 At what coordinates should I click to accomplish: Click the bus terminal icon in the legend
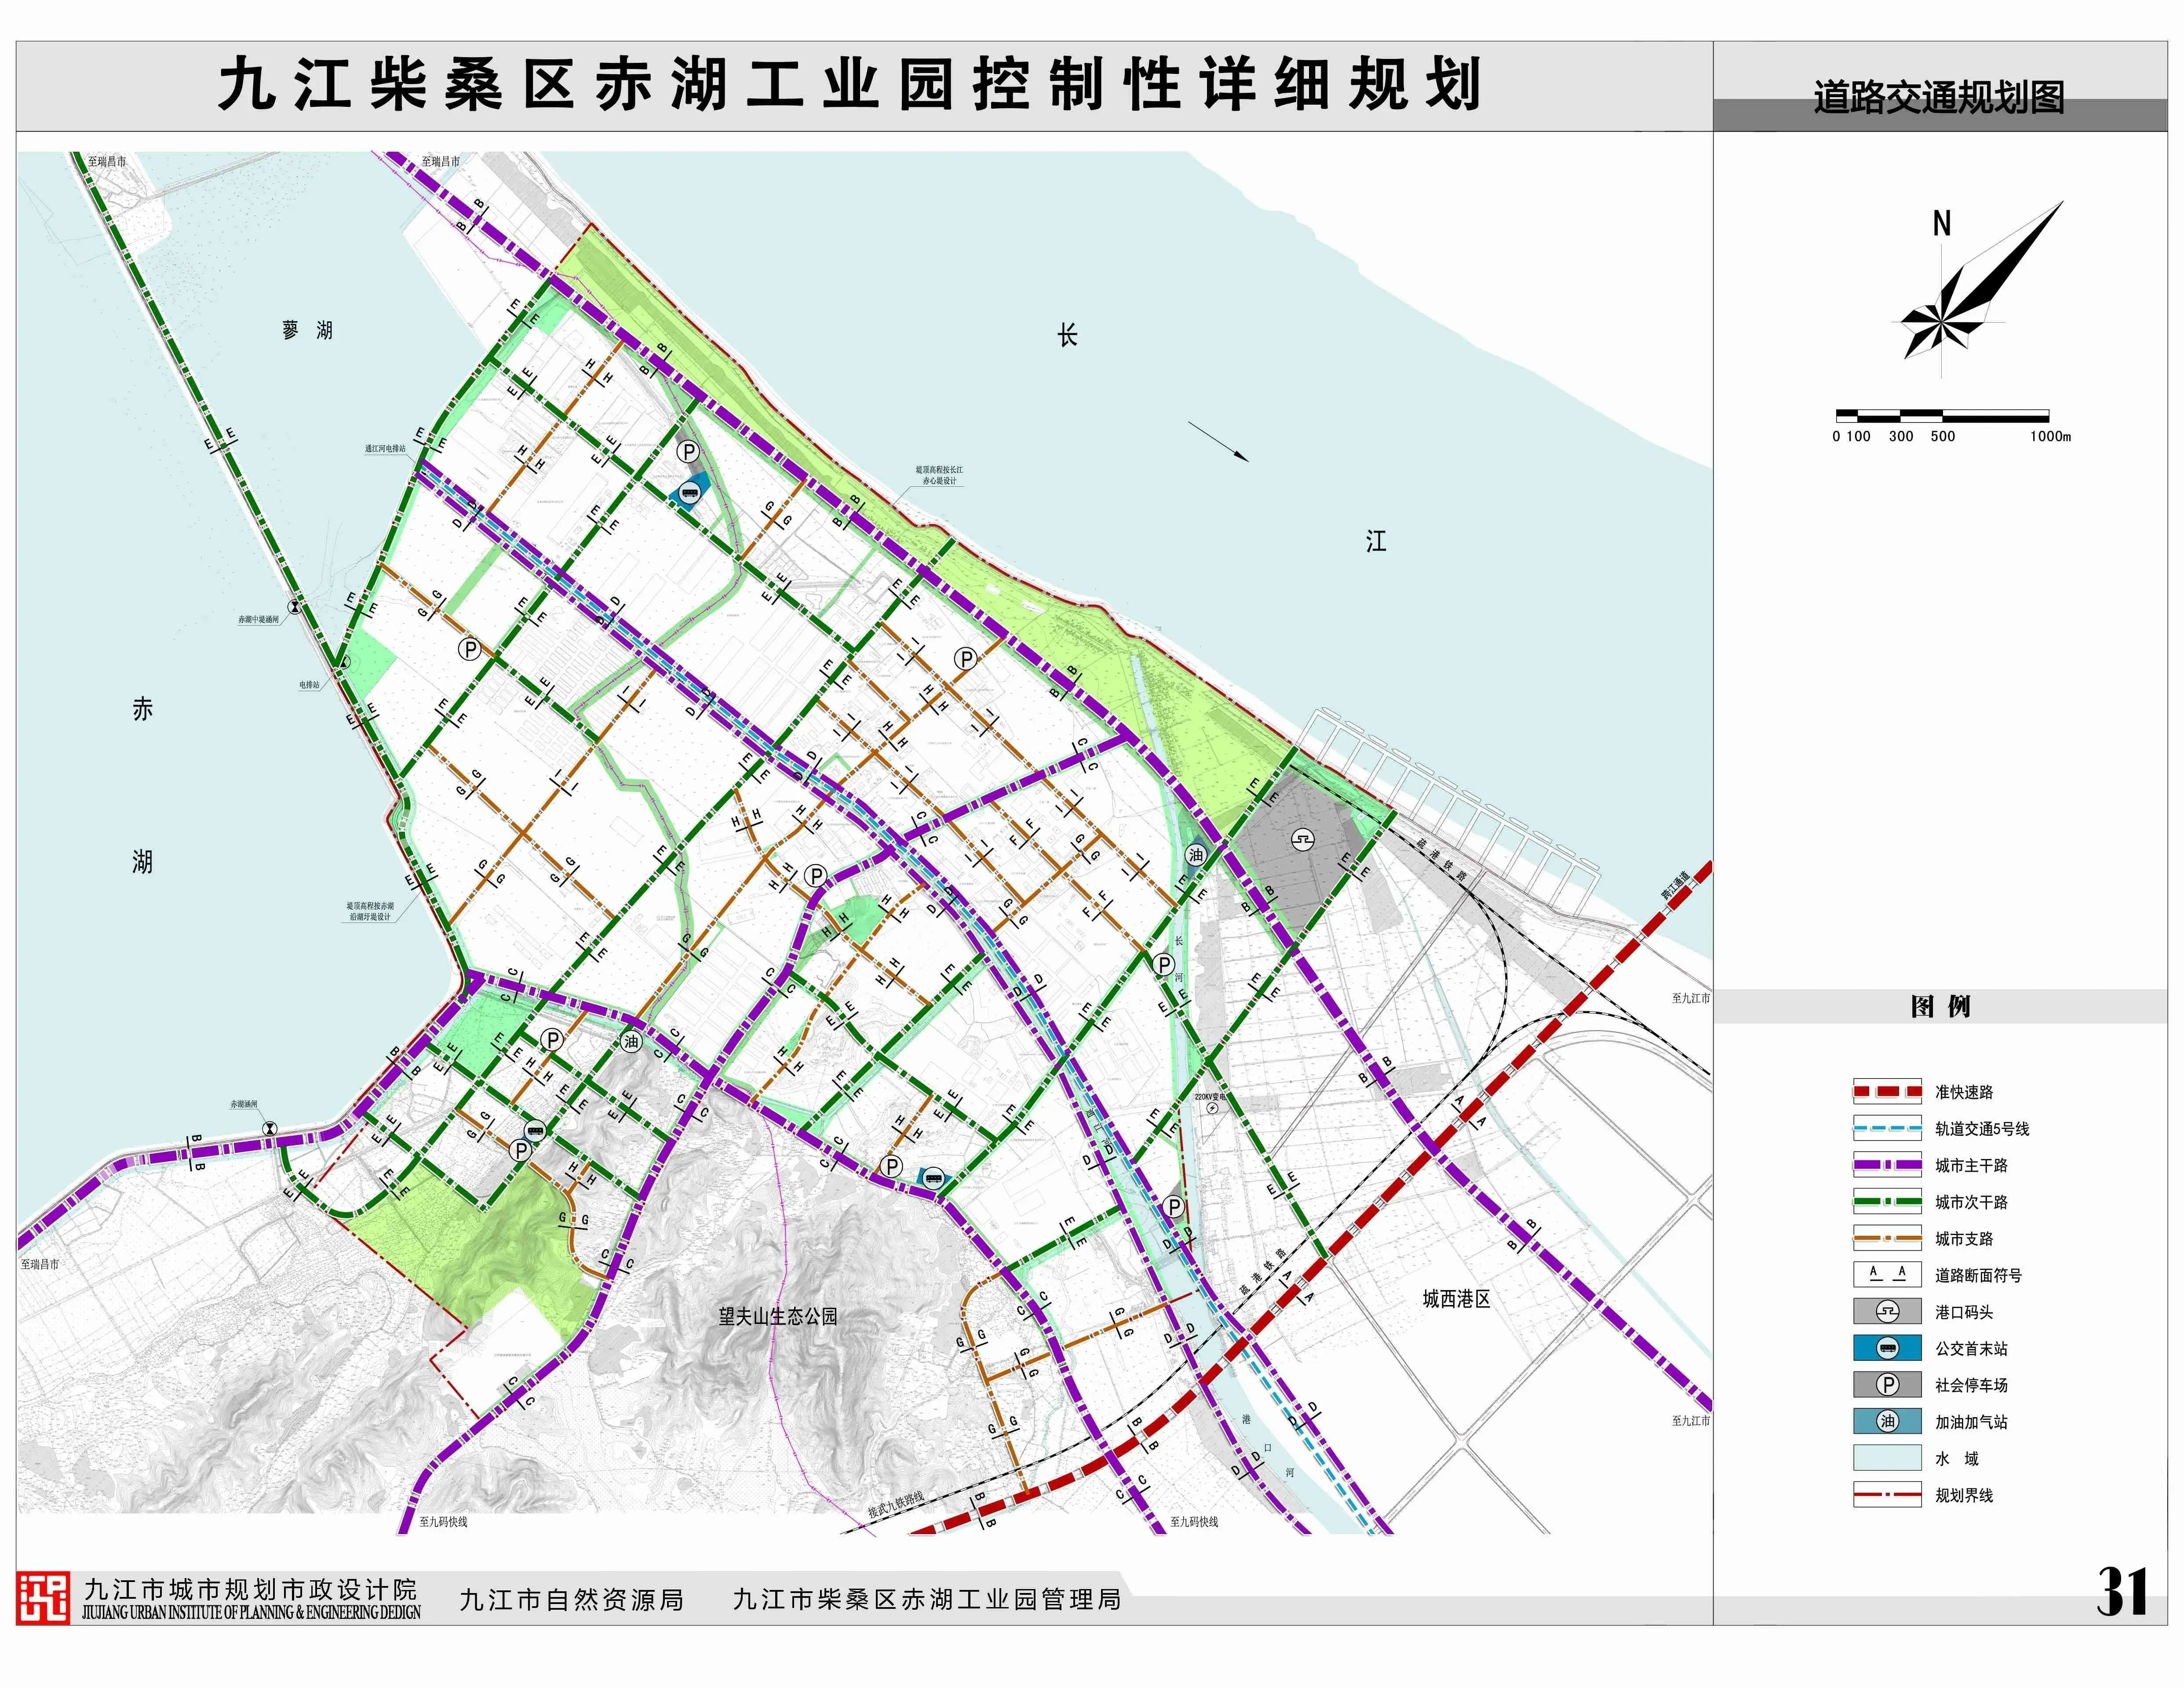point(1887,1348)
